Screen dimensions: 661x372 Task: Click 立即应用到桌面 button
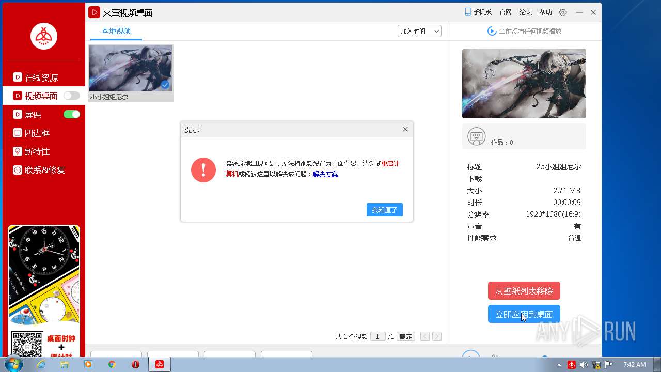pos(524,314)
